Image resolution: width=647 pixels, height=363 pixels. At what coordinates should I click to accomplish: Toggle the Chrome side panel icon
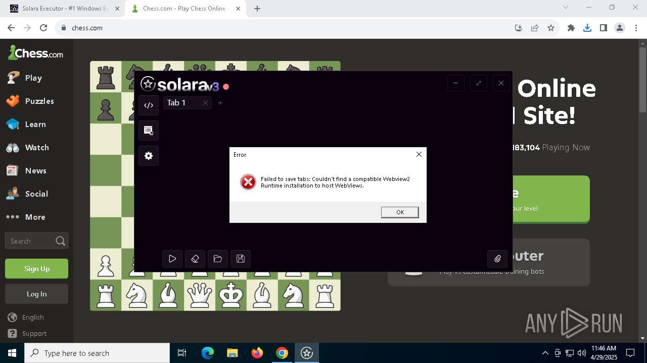click(x=604, y=28)
